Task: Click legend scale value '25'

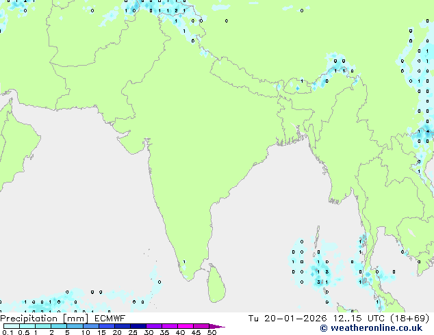Action: (x=133, y=332)
